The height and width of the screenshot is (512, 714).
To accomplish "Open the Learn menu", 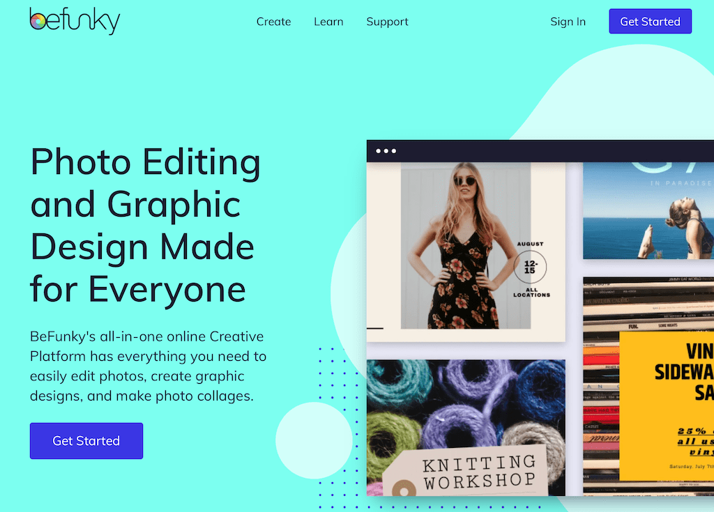I will coord(328,22).
